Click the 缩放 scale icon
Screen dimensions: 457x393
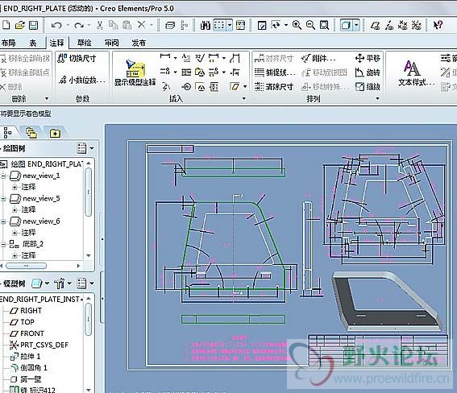pos(368,86)
